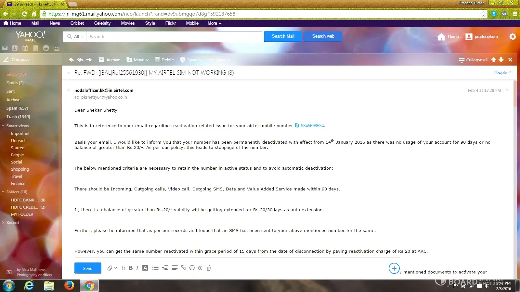The height and width of the screenshot is (292, 520).
Task: Go to previous conversation with up arrow
Action: (494, 60)
